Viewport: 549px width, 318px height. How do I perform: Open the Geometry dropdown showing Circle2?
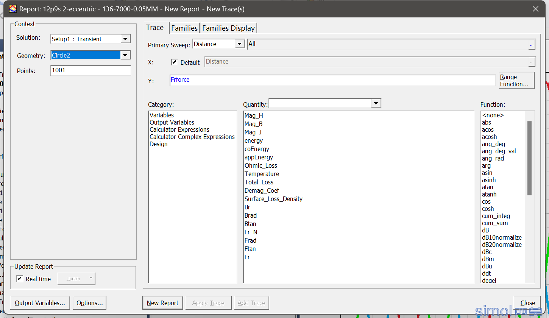click(125, 55)
